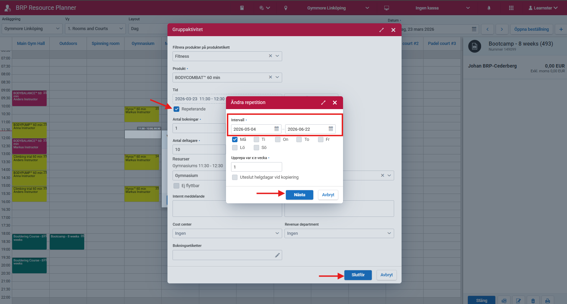Uncheck the Repeterande checkbox
The width and height of the screenshot is (567, 304).
pyautogui.click(x=177, y=109)
